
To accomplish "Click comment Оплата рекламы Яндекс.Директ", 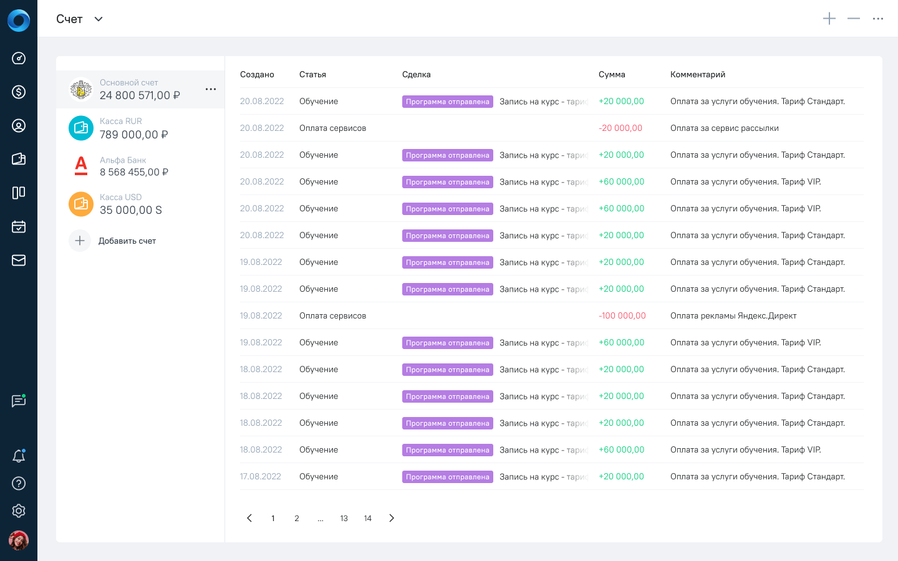I will 733,315.
